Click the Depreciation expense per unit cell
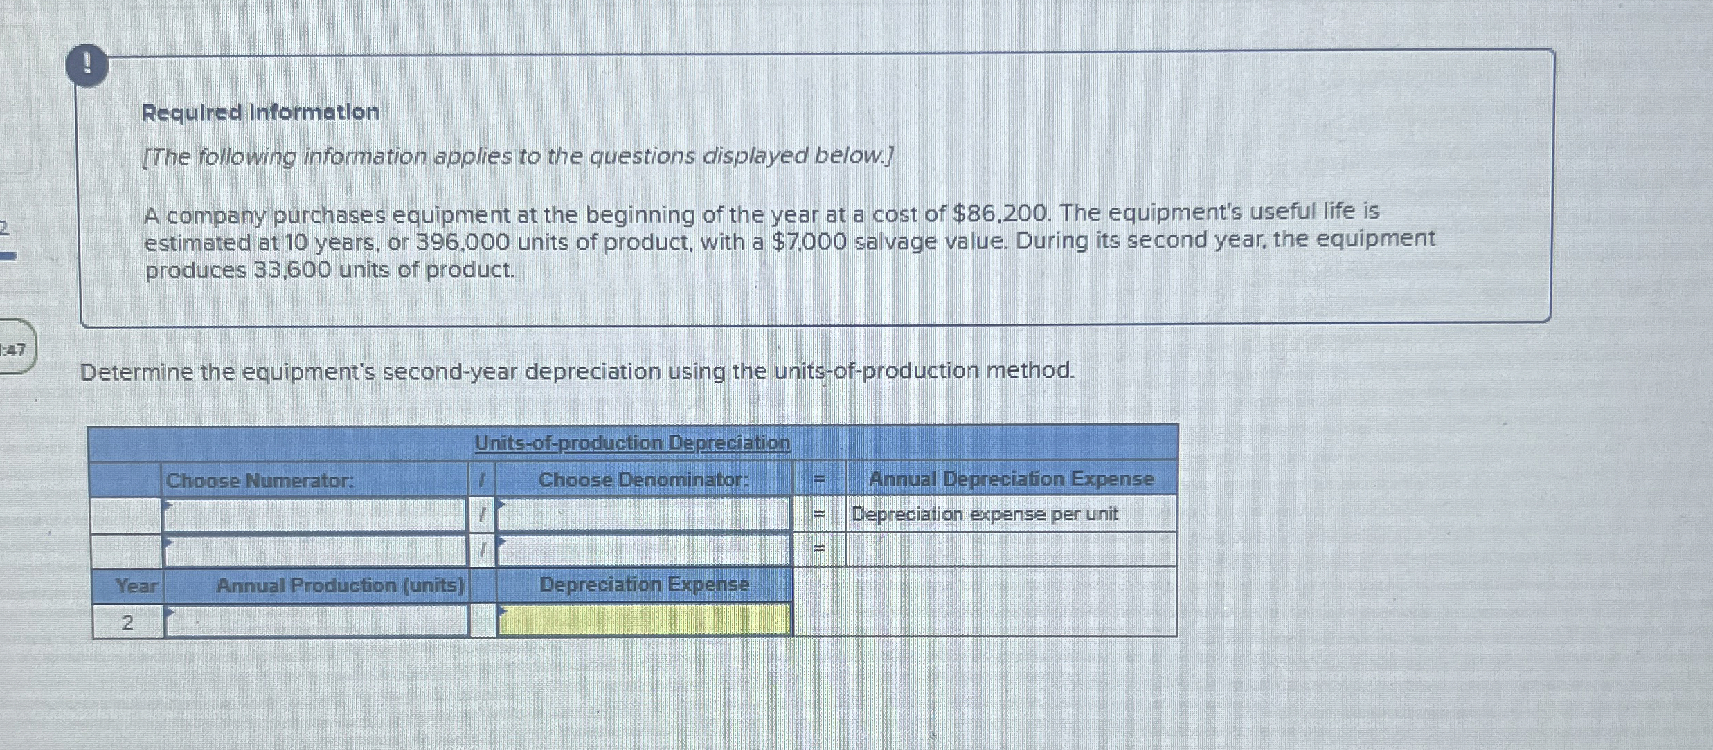 (x=984, y=514)
